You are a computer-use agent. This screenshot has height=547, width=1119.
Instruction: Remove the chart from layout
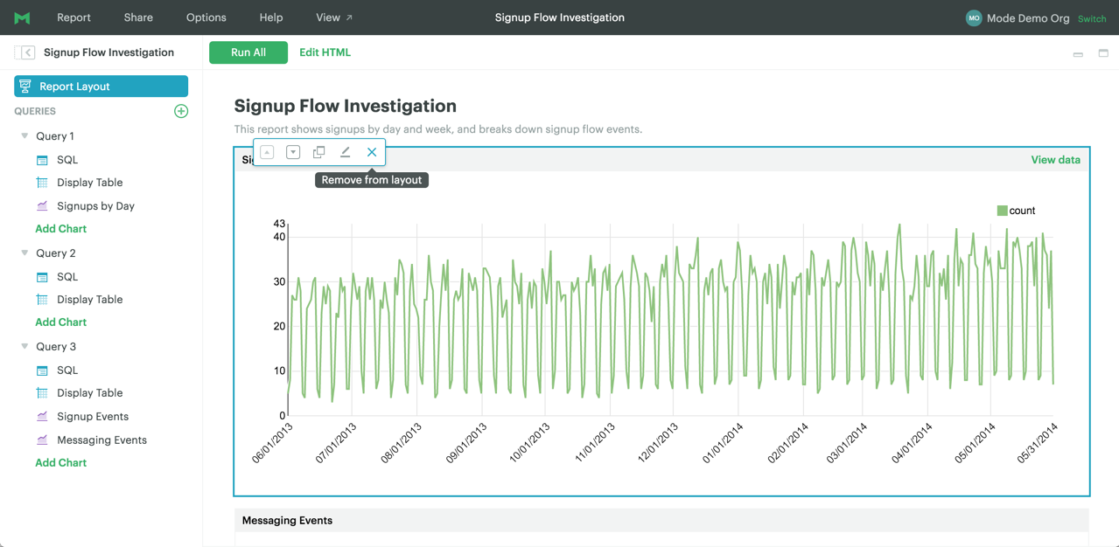point(372,152)
